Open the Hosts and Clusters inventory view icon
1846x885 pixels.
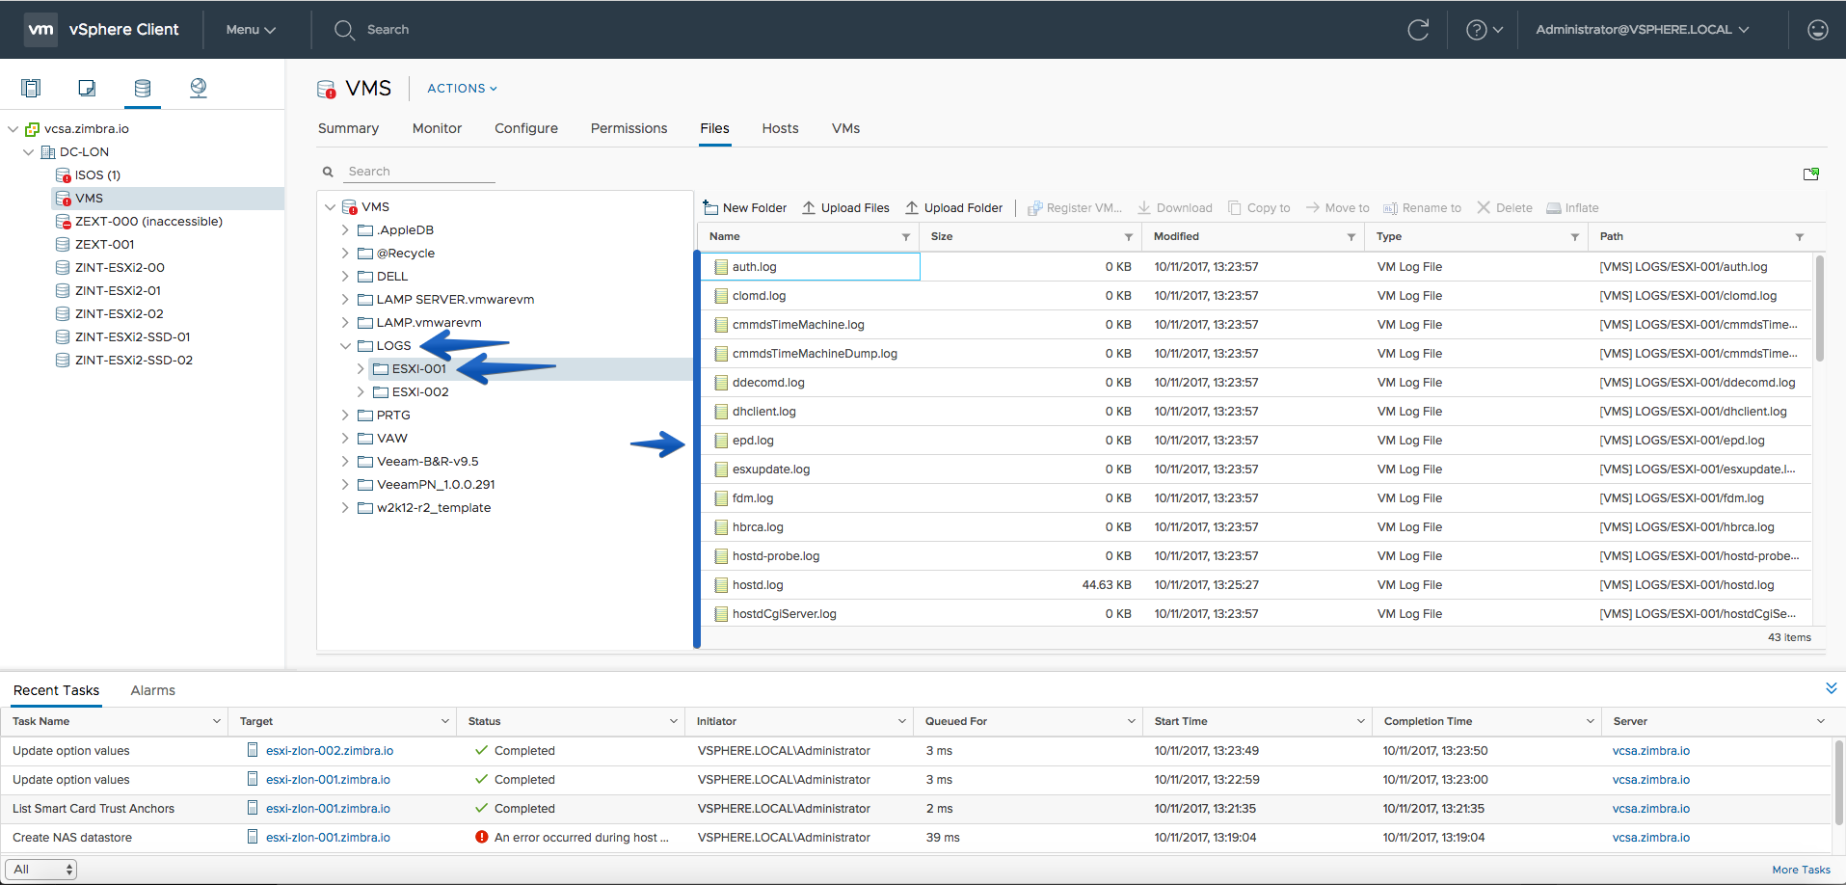(31, 89)
